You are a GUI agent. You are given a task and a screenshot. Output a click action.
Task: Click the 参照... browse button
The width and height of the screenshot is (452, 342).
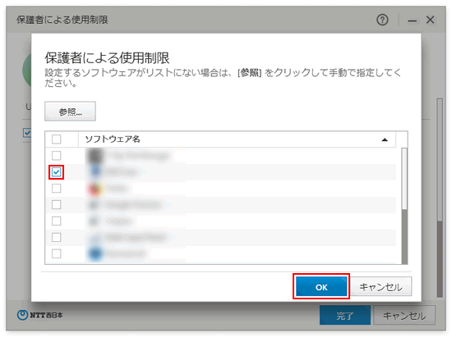pos(70,112)
